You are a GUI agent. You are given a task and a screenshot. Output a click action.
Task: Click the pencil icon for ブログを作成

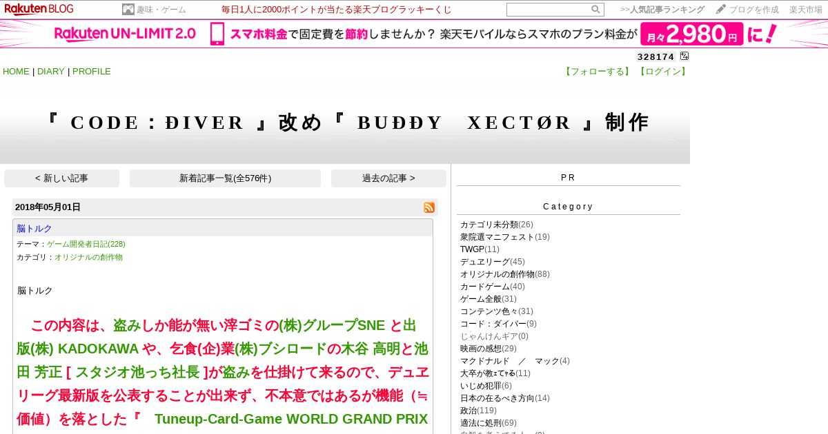coord(721,10)
